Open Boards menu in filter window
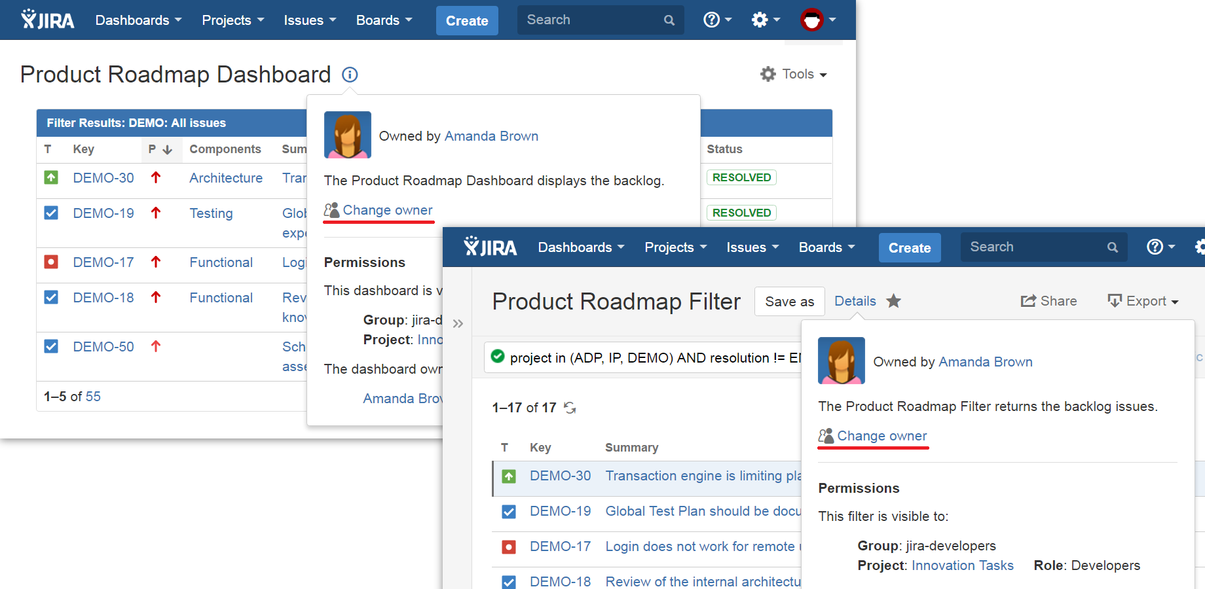 tap(827, 247)
